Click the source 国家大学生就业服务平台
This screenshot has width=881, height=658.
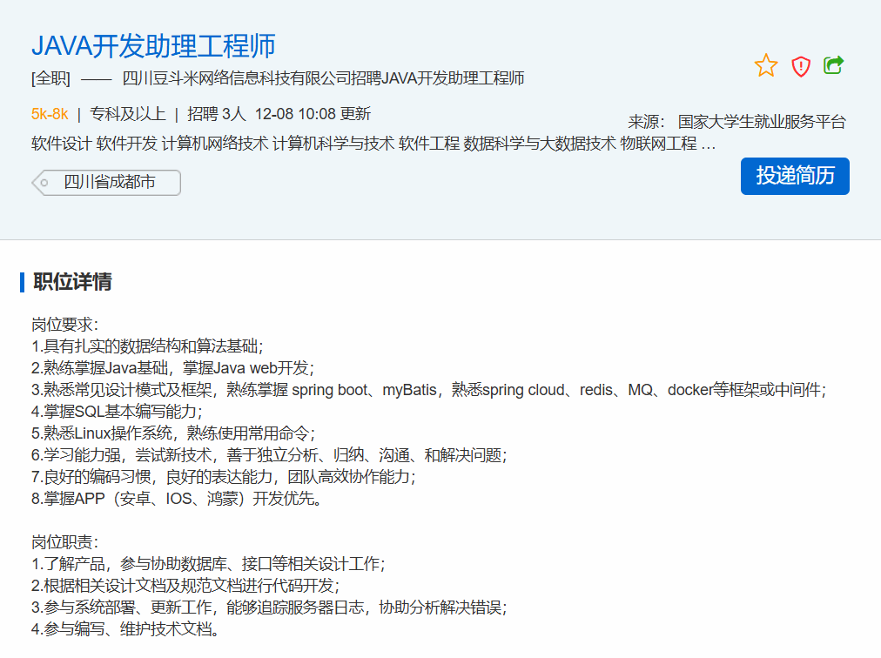pyautogui.click(x=761, y=122)
